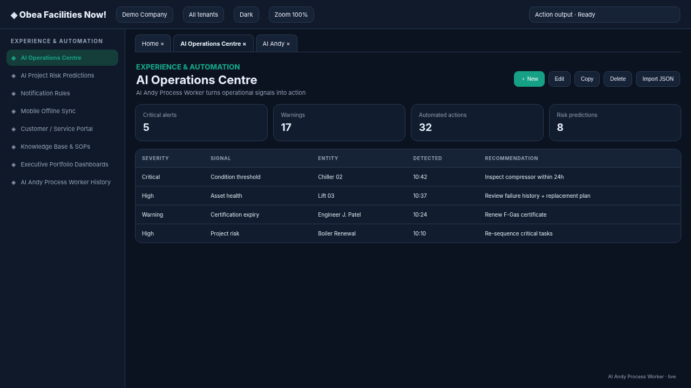691x388 pixels.
Task: Open the Demo Company selector
Action: [145, 15]
